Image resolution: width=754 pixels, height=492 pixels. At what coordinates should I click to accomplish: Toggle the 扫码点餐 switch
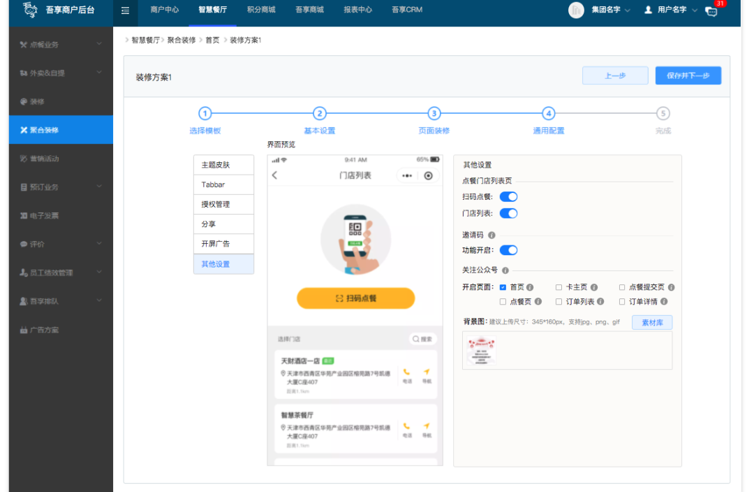[508, 197]
